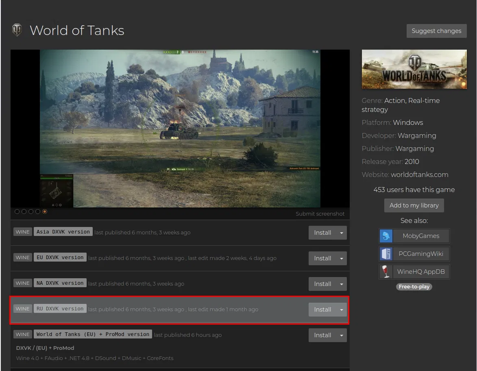The height and width of the screenshot is (371, 477).
Task: Expand Install dropdown arrow for Asia DXVK version
Action: [x=342, y=233]
